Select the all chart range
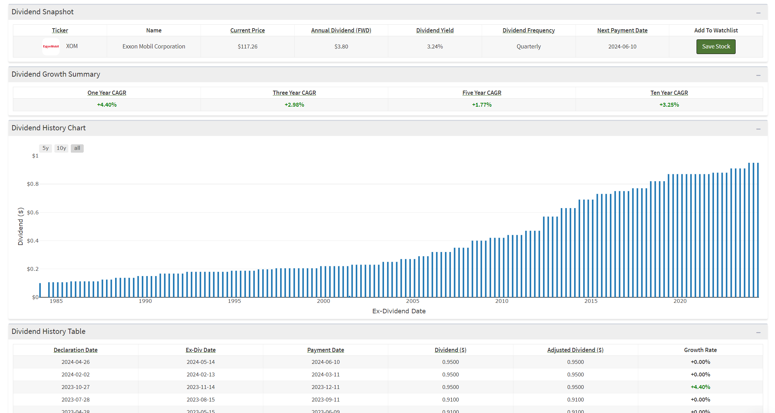The image size is (775, 413). [x=77, y=148]
